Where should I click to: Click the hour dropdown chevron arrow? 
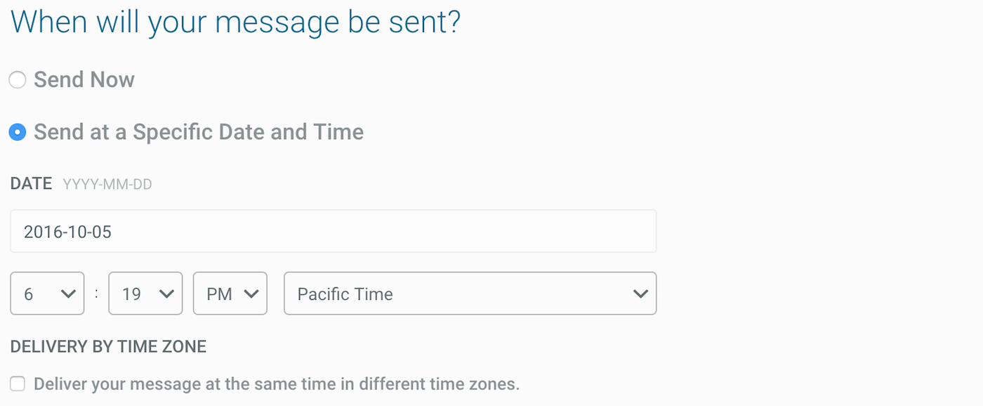[x=69, y=294]
